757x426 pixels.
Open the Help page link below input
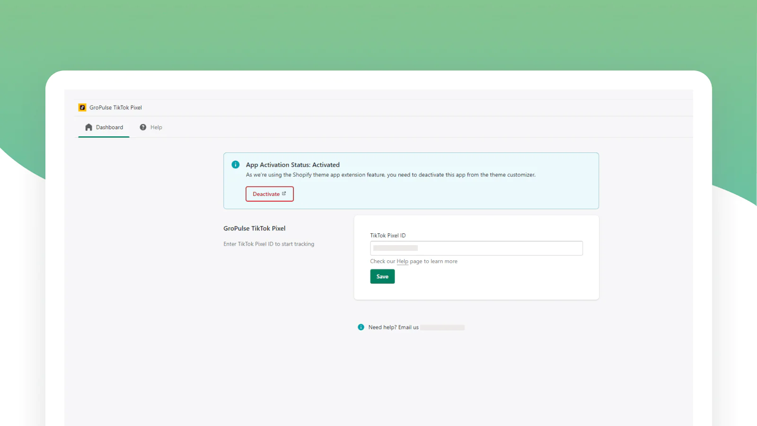tap(402, 261)
